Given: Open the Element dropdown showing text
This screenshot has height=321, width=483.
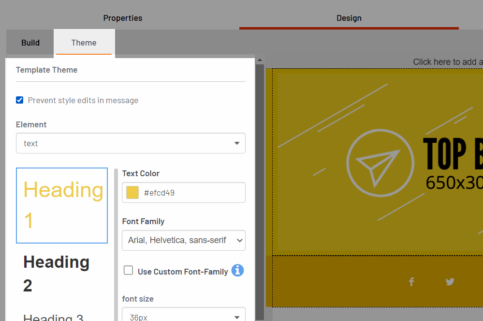Looking at the screenshot, I should tap(131, 143).
